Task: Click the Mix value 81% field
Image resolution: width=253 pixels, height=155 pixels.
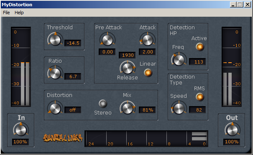Action: pyautogui.click(x=147, y=110)
